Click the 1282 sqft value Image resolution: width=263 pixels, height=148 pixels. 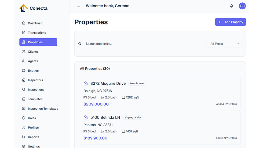[x=132, y=97]
